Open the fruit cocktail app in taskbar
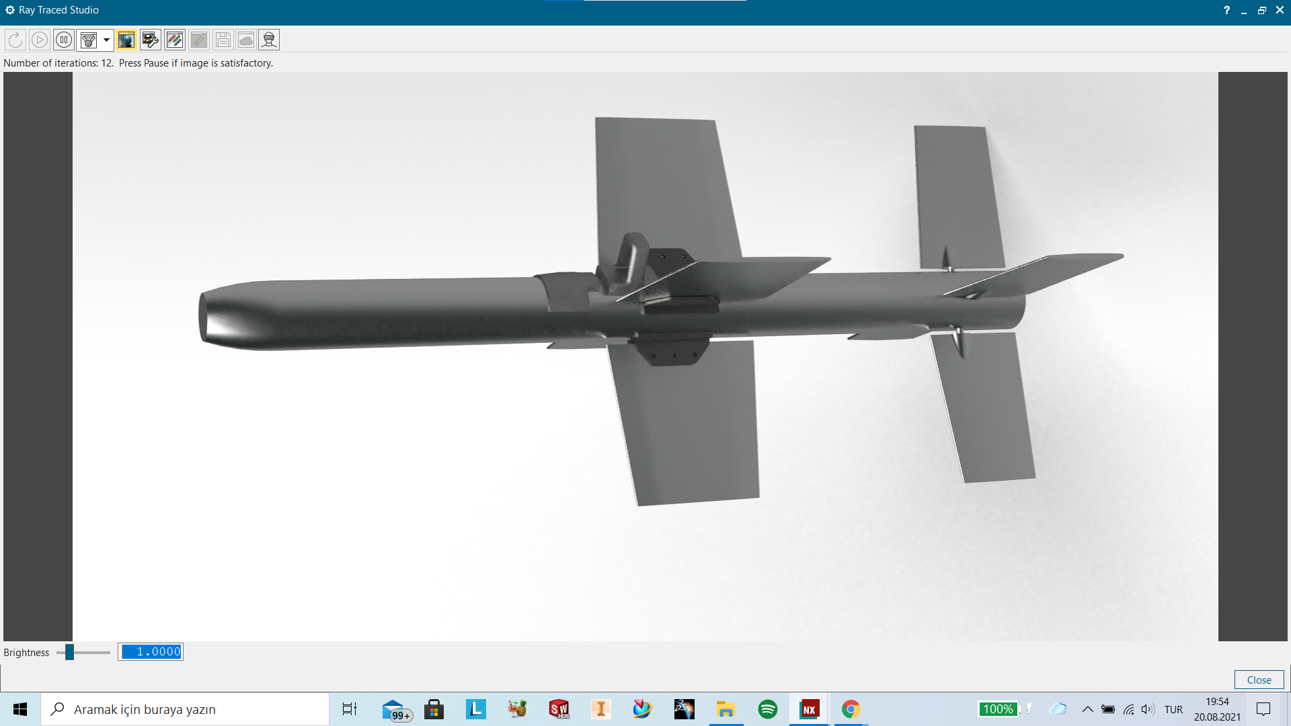This screenshot has width=1291, height=726. point(518,709)
